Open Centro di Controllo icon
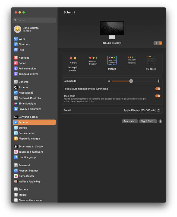This screenshot has height=217, width=177. coord(16,98)
